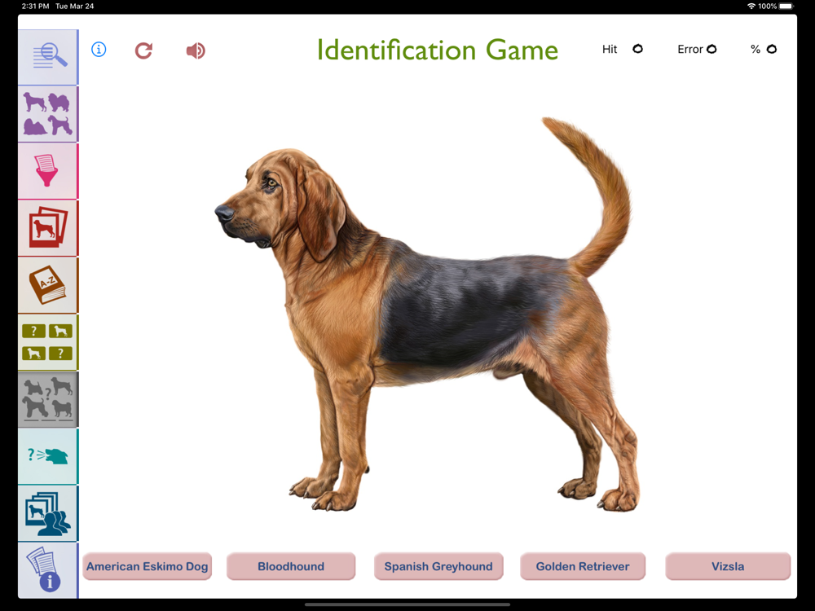
Task: Choose the Vizsla answer
Action: tap(728, 566)
